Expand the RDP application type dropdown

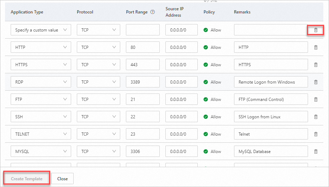(41, 82)
